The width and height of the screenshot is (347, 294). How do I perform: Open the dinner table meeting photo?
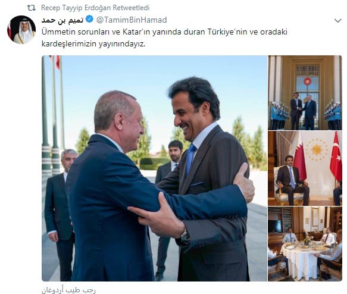[305, 244]
